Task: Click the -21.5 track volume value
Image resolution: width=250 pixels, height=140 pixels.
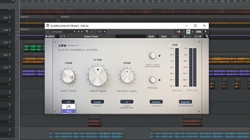Action: click(5, 67)
